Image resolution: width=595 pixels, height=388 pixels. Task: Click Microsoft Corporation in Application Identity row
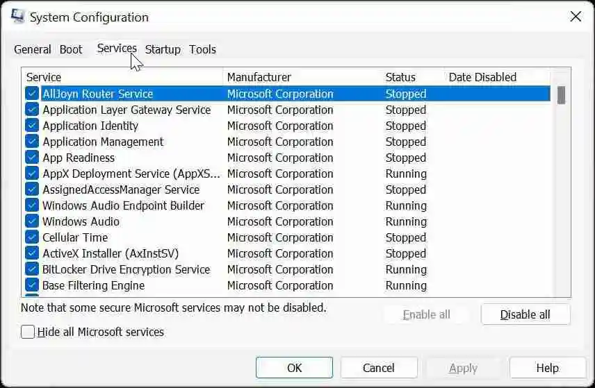coord(280,126)
